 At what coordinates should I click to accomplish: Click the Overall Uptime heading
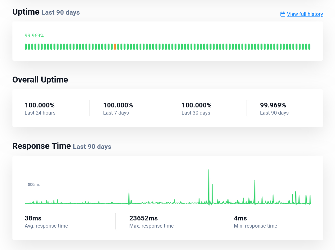tap(40, 80)
